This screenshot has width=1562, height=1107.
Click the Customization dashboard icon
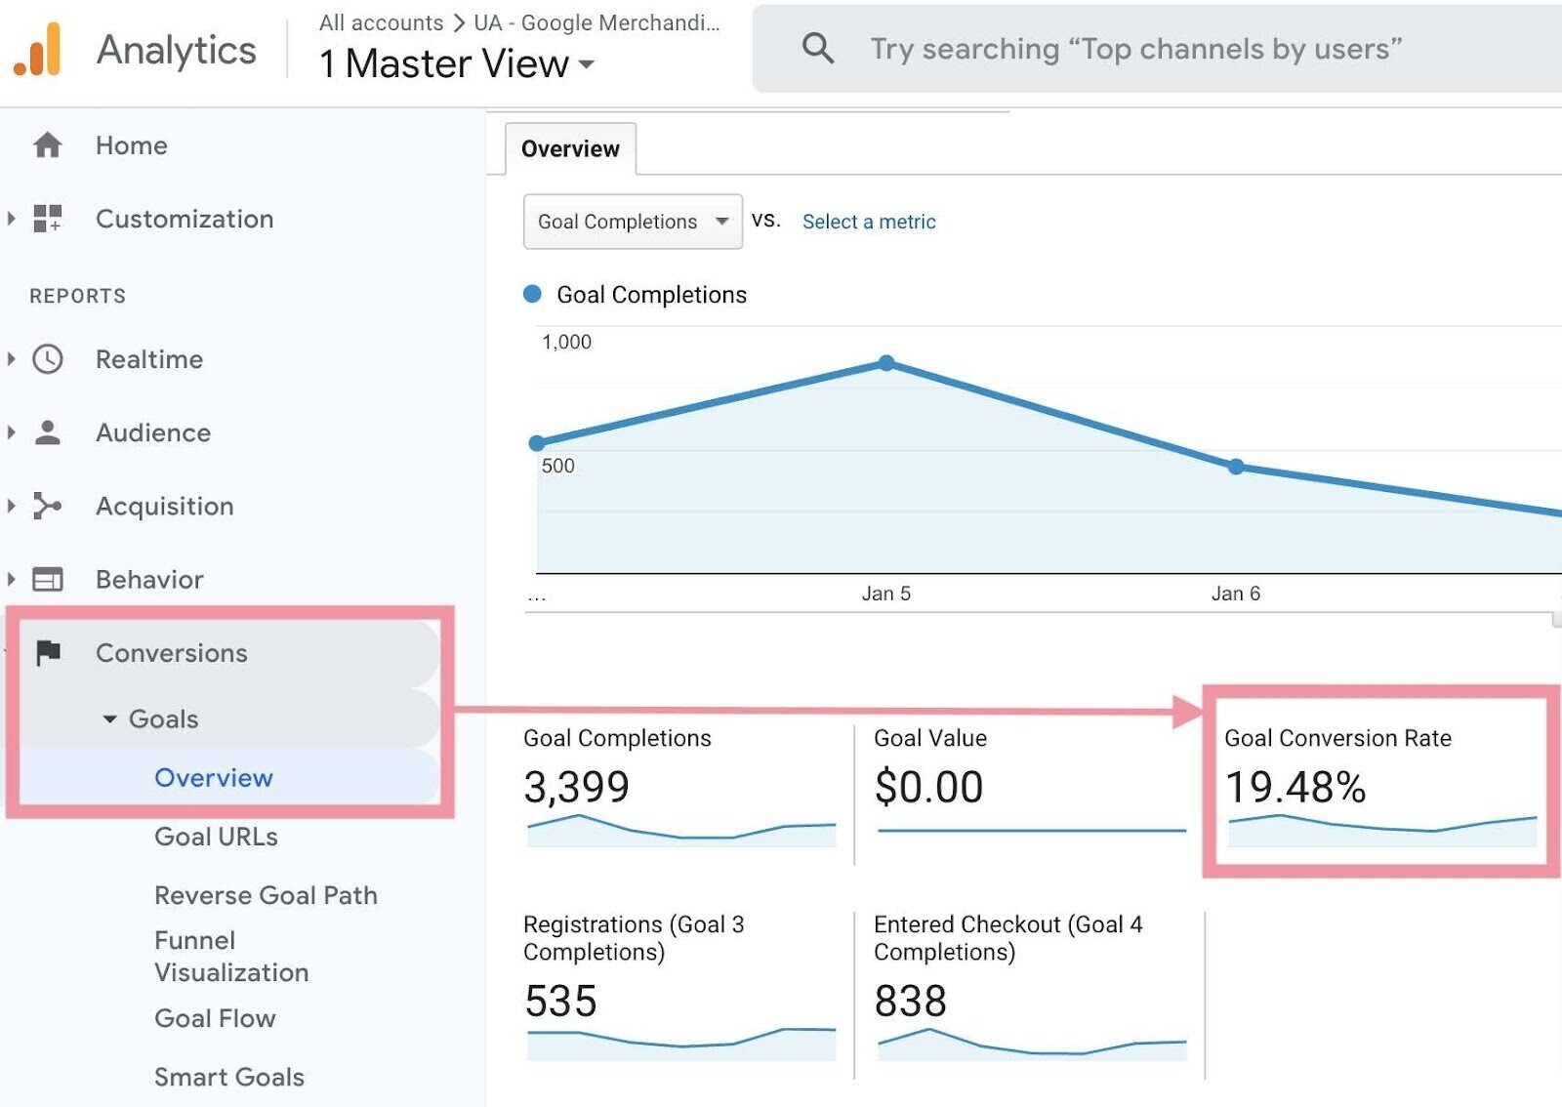(x=47, y=219)
